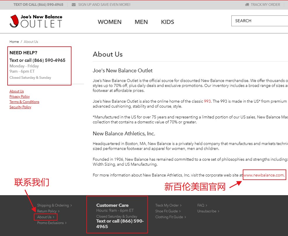Click the TEXT OR CALL phone number in top bar

tap(39, 5)
